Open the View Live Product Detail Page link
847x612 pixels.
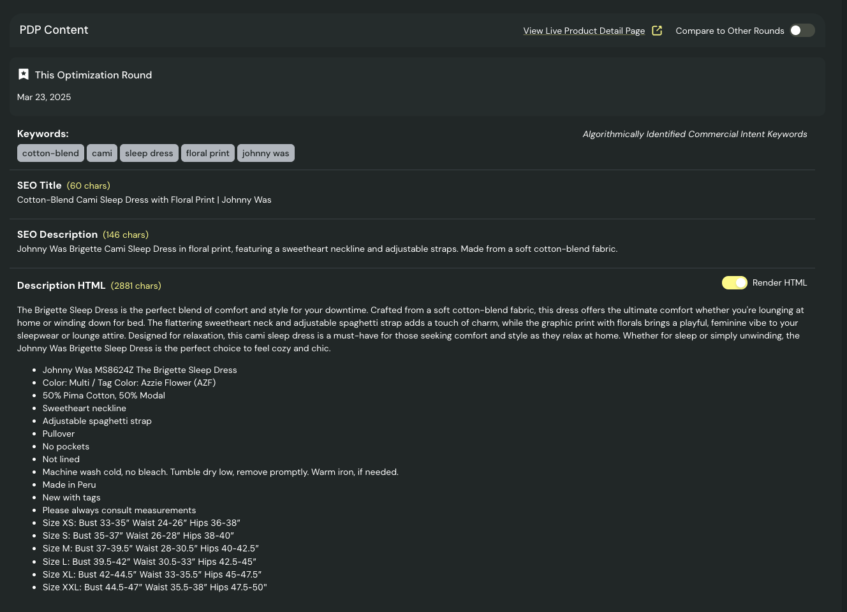click(x=584, y=31)
